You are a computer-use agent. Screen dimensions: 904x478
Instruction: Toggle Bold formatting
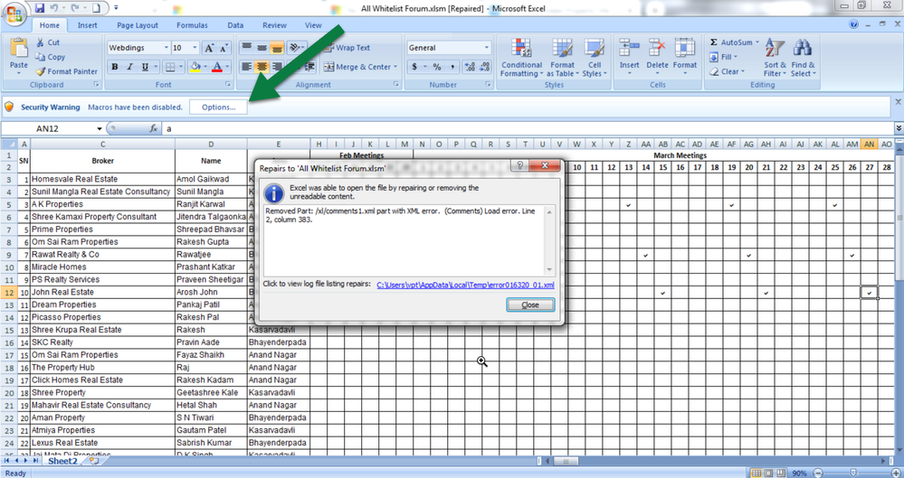coord(115,67)
